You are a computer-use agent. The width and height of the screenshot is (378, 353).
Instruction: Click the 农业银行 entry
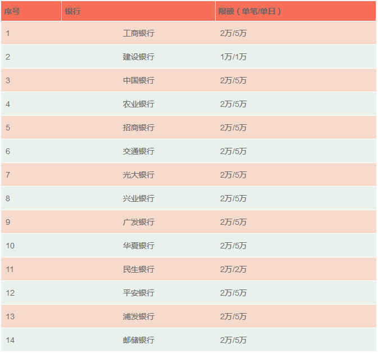tap(138, 104)
